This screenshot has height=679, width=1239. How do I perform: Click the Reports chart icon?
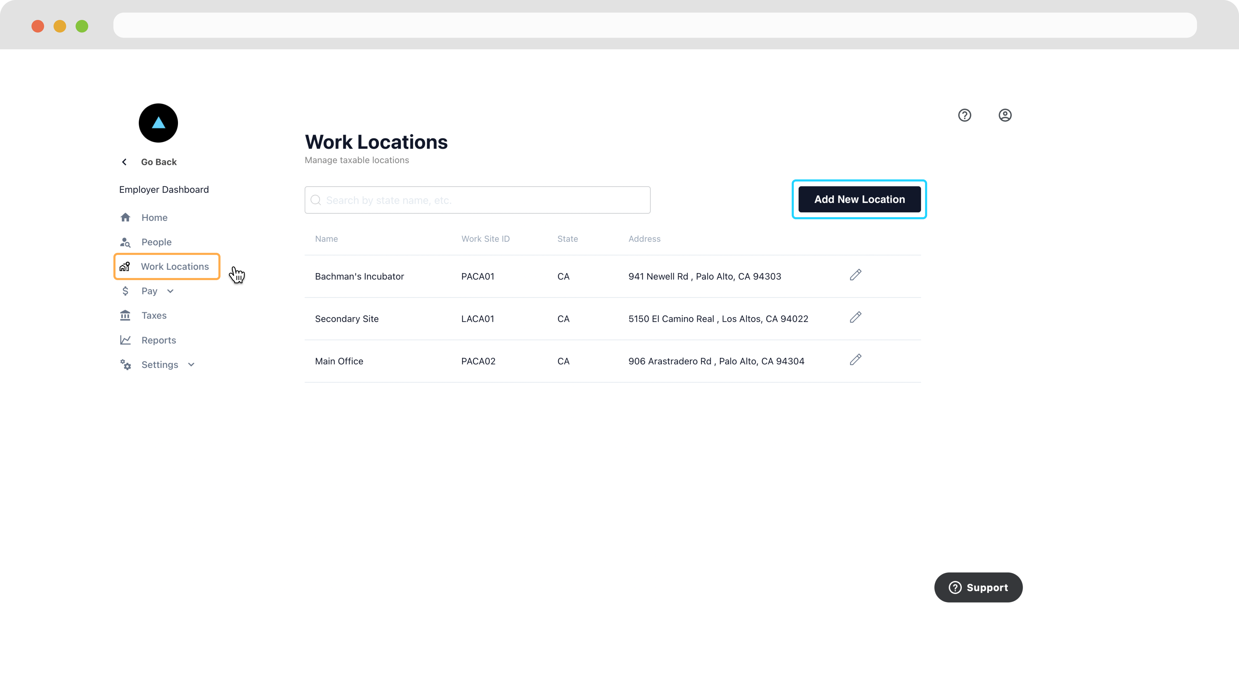click(x=125, y=340)
